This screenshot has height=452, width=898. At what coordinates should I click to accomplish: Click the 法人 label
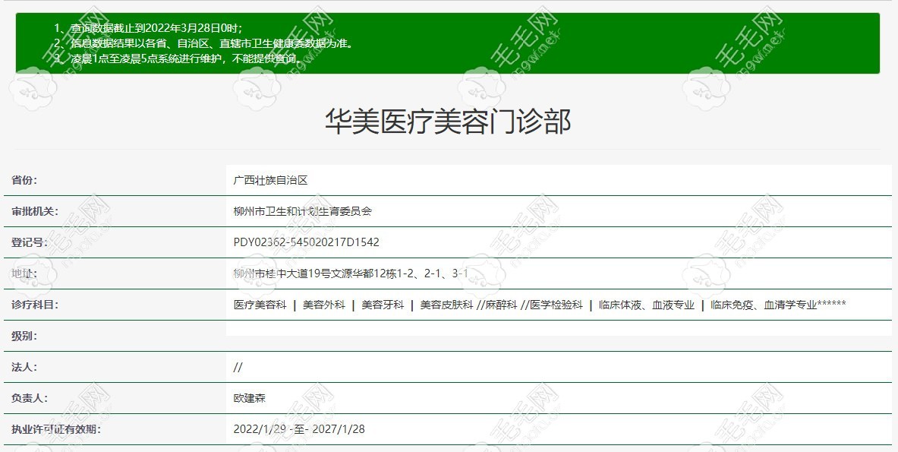(24, 367)
